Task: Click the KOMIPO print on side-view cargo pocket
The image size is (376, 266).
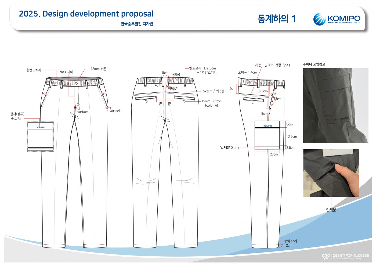Action: click(x=267, y=126)
